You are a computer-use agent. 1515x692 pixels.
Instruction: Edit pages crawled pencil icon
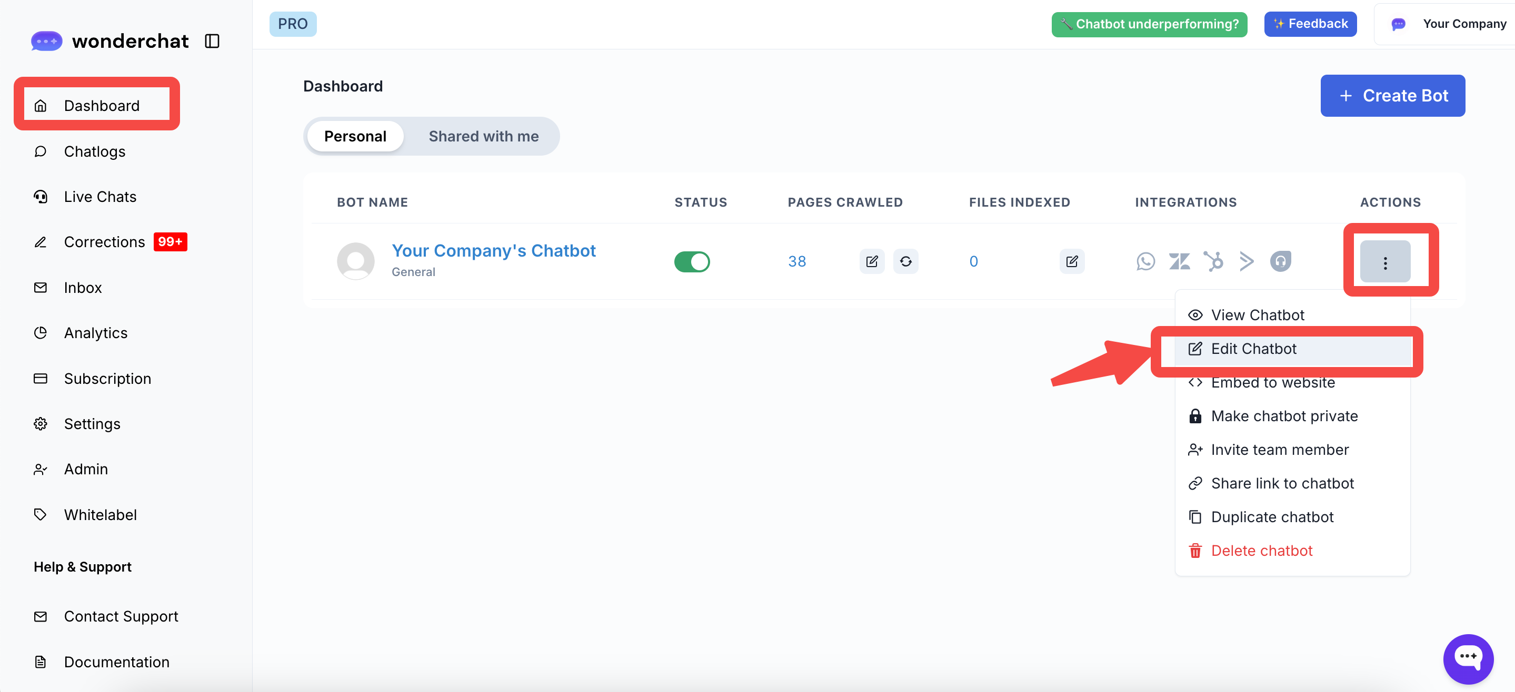tap(872, 261)
